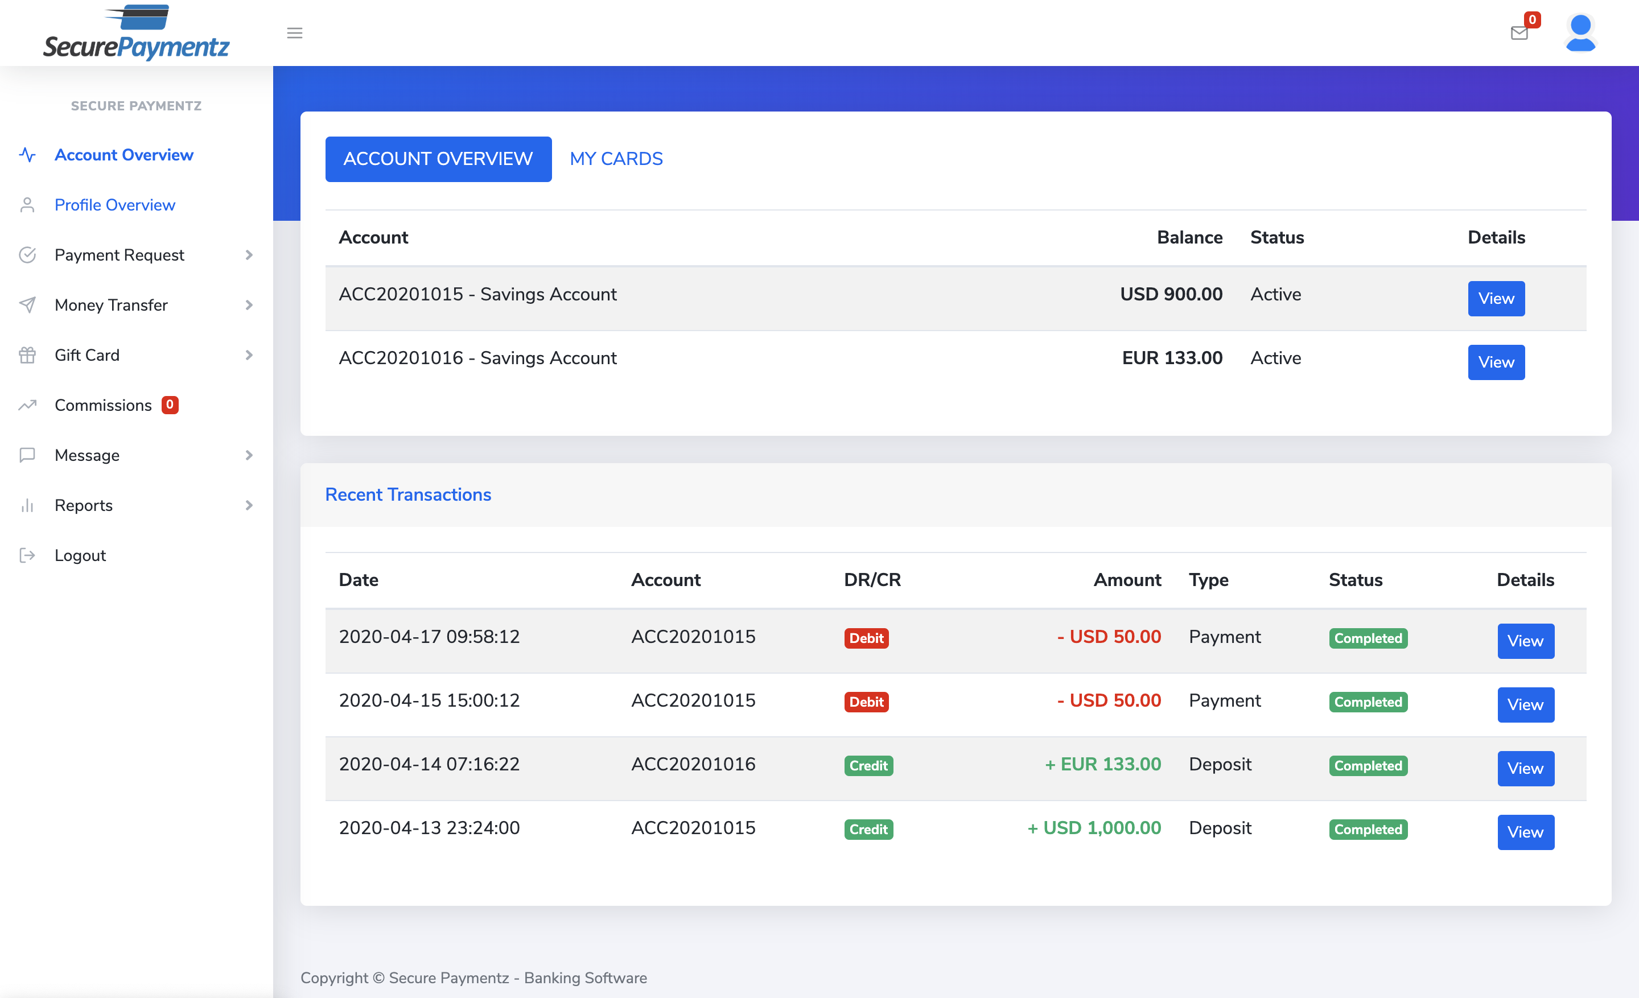This screenshot has width=1639, height=998.
Task: Select Payment Request menu item
Action: pos(119,255)
